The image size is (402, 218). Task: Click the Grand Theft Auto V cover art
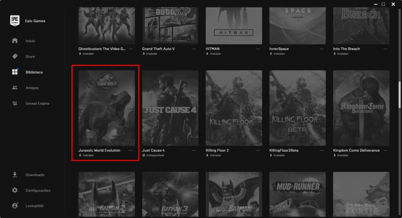tap(170, 26)
